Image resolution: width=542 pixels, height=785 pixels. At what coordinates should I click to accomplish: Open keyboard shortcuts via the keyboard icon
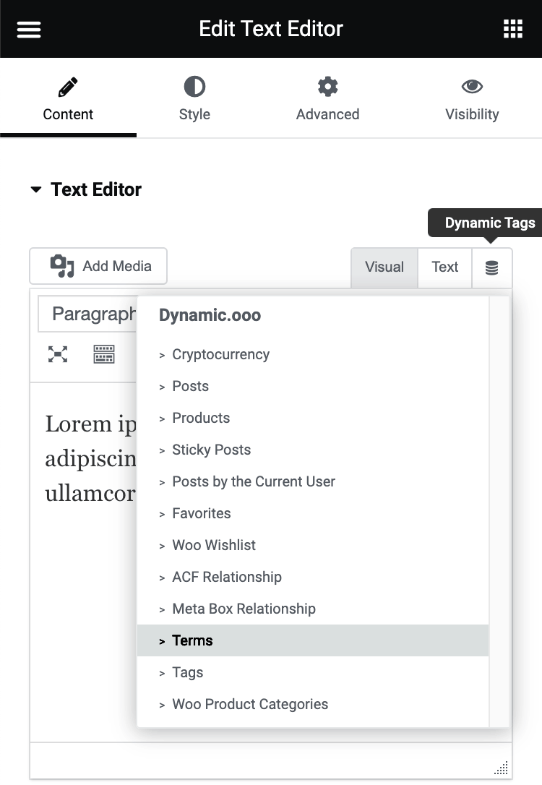(104, 354)
